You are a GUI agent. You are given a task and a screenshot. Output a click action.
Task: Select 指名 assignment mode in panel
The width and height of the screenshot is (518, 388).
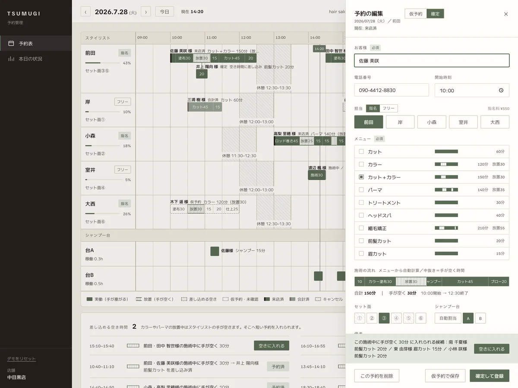coord(373,109)
